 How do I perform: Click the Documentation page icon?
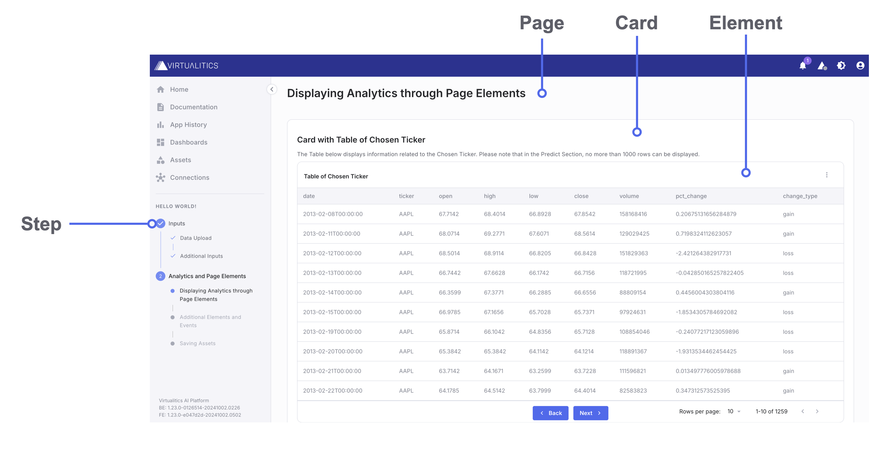coord(160,107)
